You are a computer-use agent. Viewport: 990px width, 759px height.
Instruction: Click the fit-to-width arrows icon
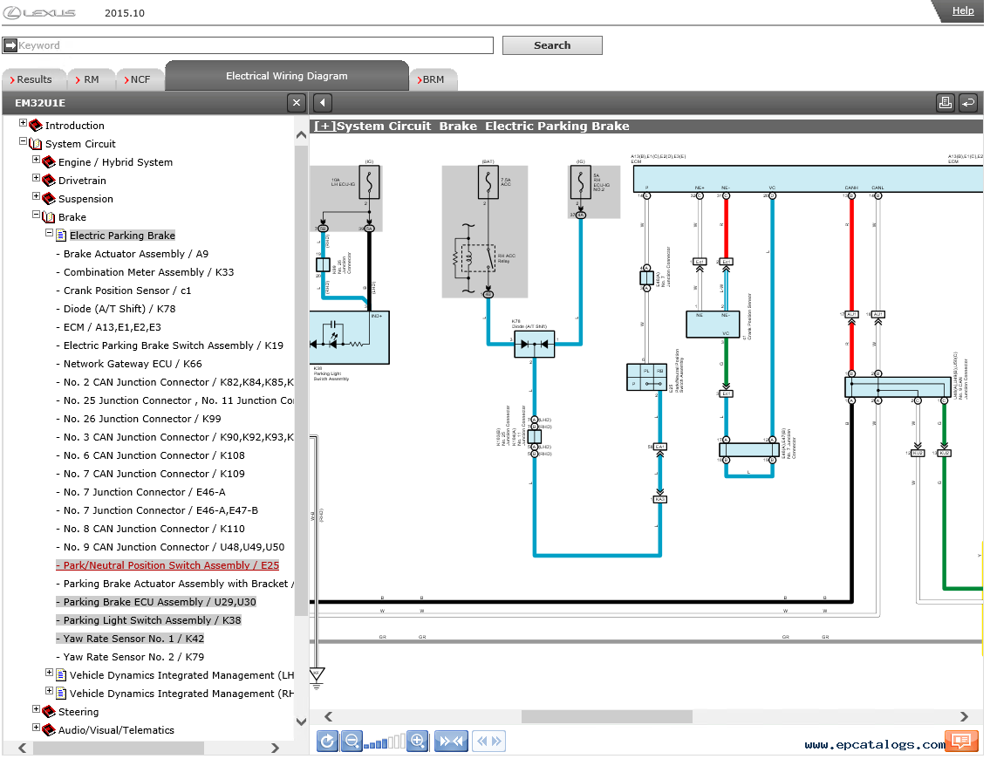[x=451, y=741]
